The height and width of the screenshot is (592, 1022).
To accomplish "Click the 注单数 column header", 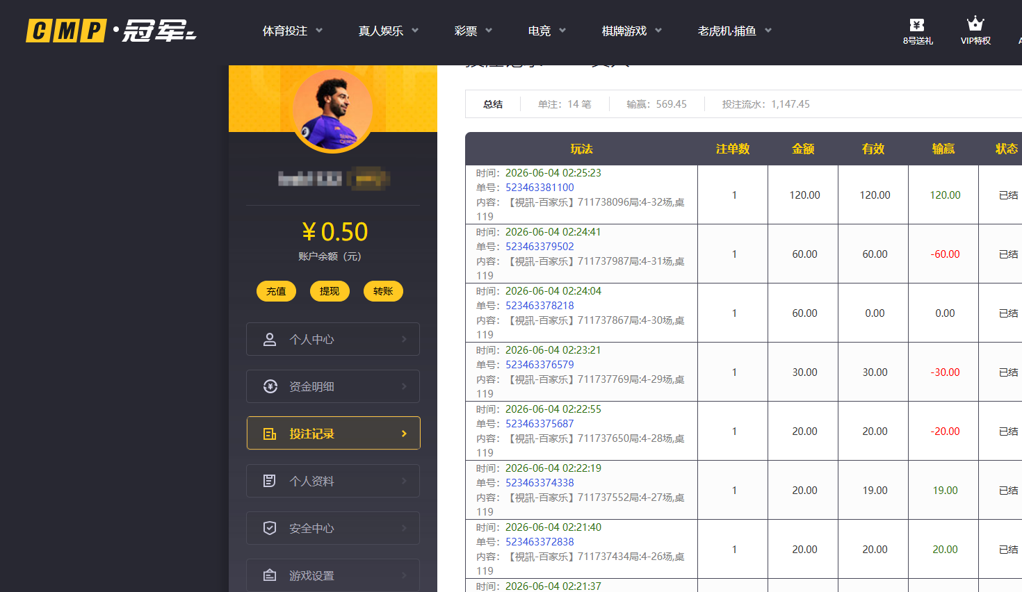I will point(733,149).
